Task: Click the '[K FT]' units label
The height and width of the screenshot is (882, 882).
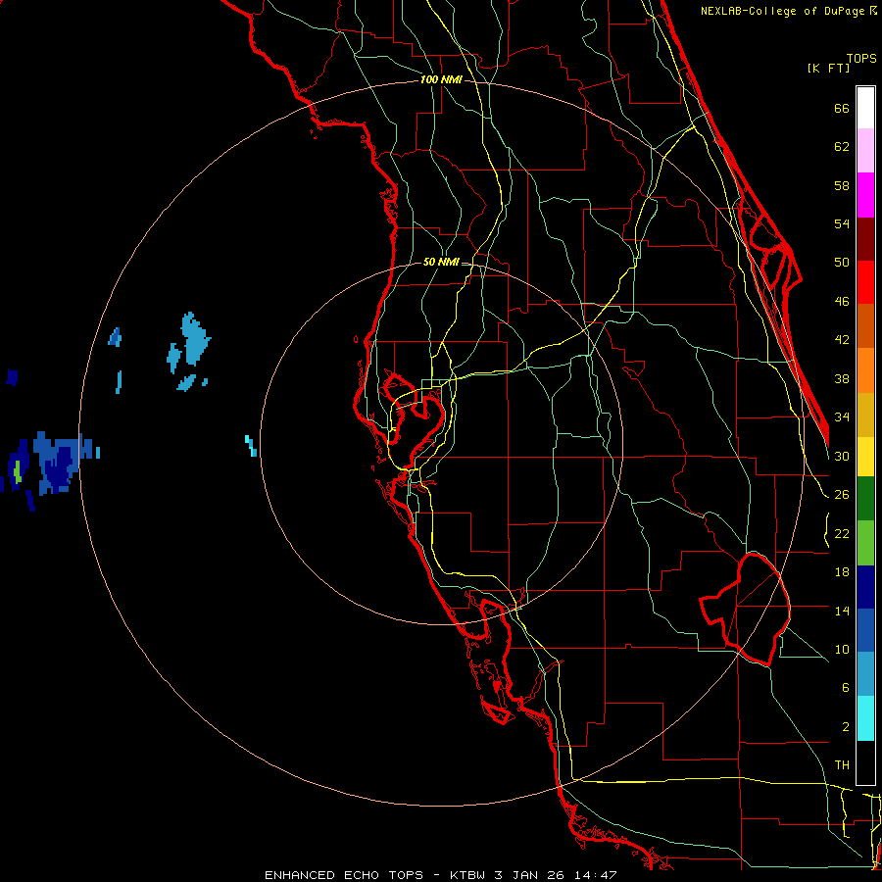Action: pyautogui.click(x=828, y=68)
